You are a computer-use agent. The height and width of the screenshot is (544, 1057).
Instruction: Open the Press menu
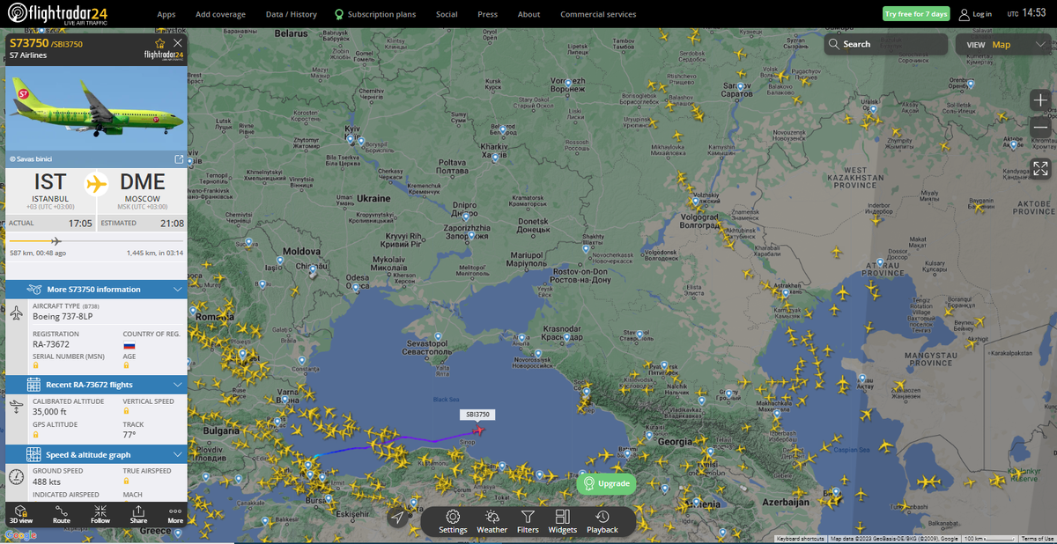click(x=487, y=14)
